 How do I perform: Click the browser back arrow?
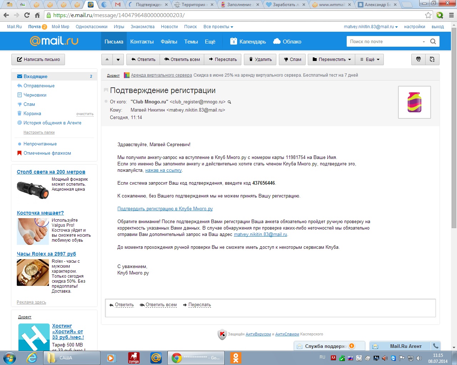pyautogui.click(x=6, y=15)
